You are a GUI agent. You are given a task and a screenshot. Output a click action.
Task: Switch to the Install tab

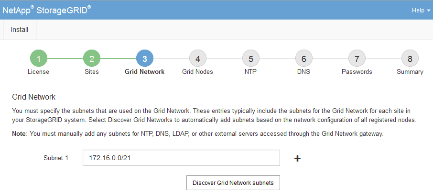coord(20,30)
